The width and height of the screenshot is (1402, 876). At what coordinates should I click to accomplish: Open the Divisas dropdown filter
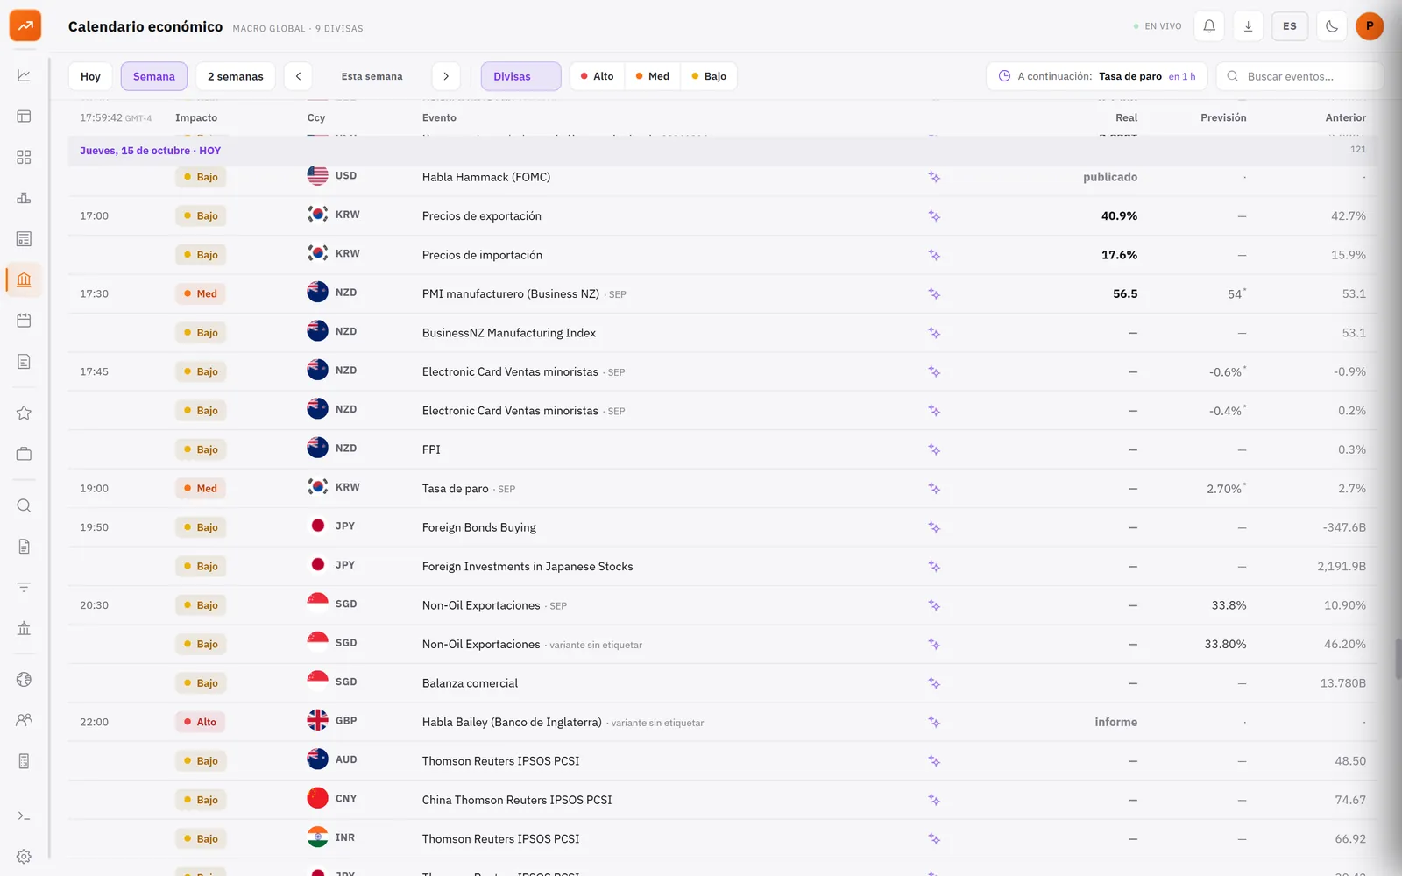pyautogui.click(x=520, y=76)
